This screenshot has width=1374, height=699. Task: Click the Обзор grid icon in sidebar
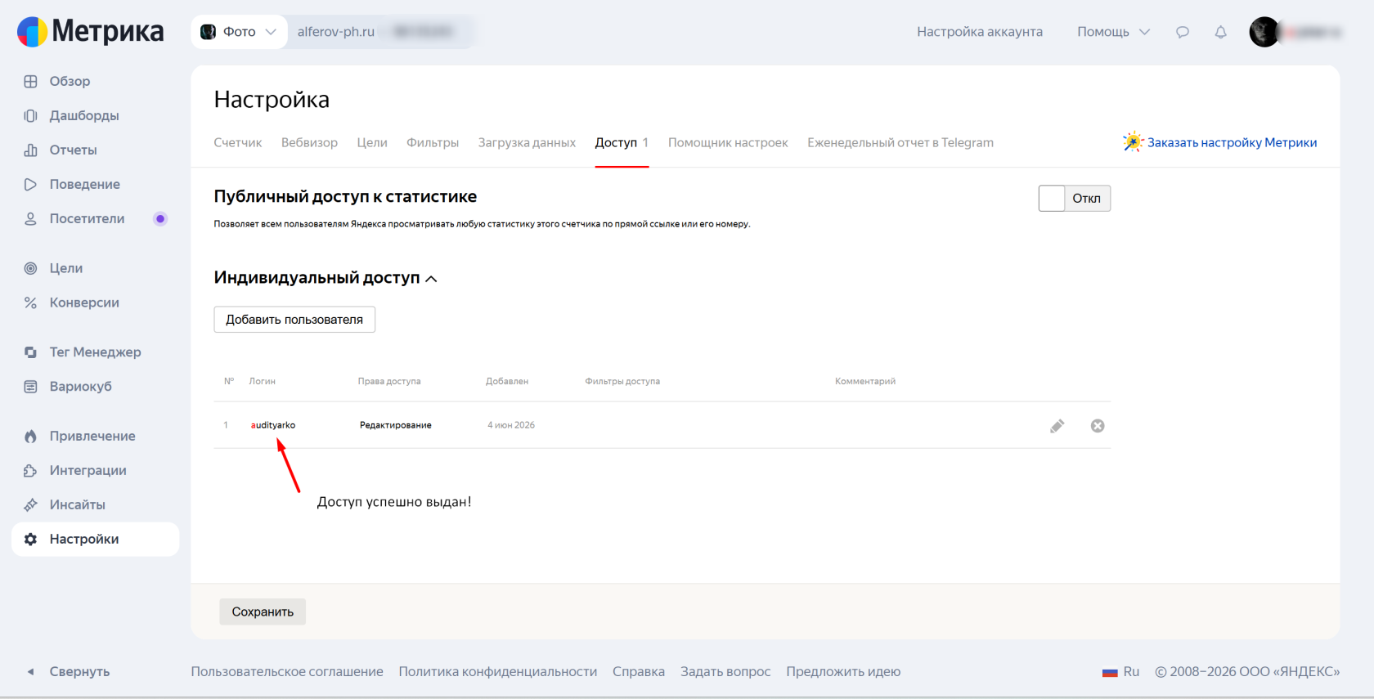click(x=30, y=82)
